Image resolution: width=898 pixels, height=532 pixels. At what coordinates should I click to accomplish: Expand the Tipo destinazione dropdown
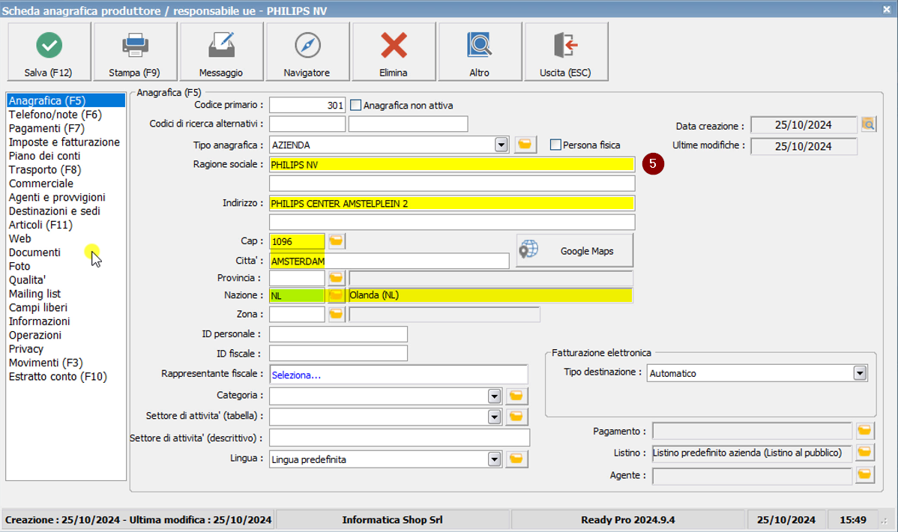860,373
